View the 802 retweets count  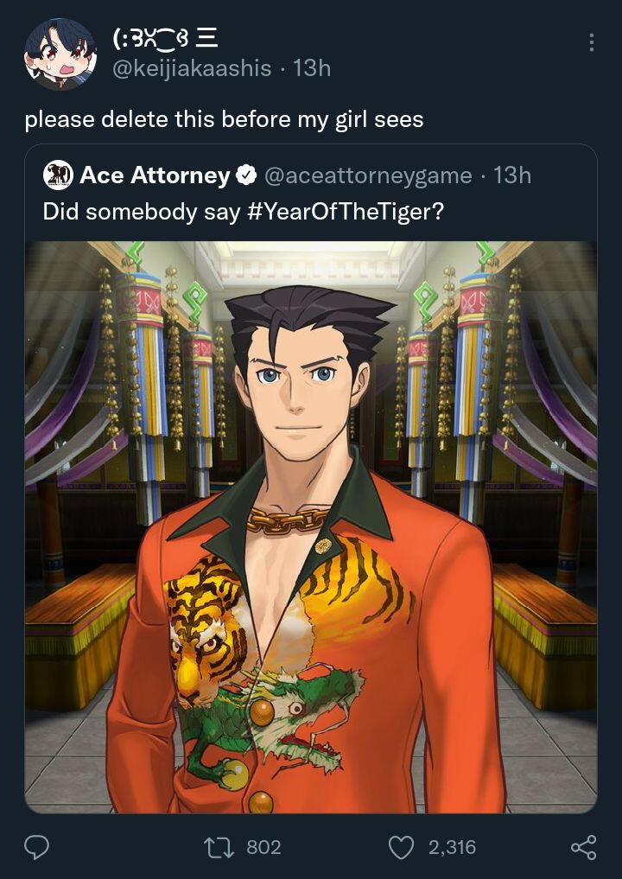[x=263, y=847]
